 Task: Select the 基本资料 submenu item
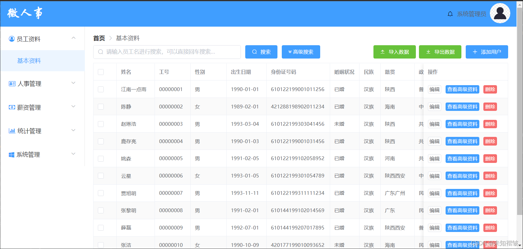tap(42, 61)
